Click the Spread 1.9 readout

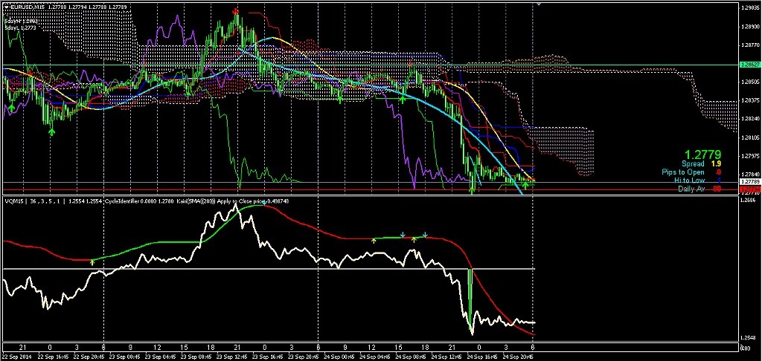(700, 164)
